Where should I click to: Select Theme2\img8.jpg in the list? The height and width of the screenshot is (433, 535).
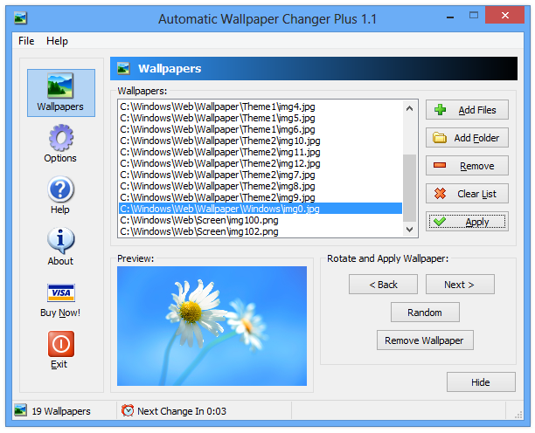261,186
